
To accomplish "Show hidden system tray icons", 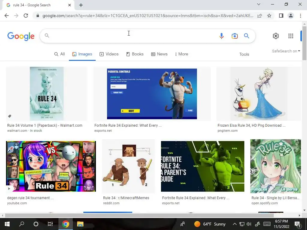I will 234,224.
